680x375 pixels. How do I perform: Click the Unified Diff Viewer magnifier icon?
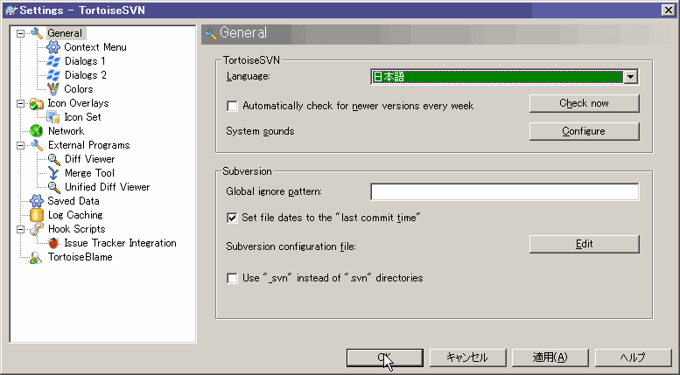pos(53,187)
